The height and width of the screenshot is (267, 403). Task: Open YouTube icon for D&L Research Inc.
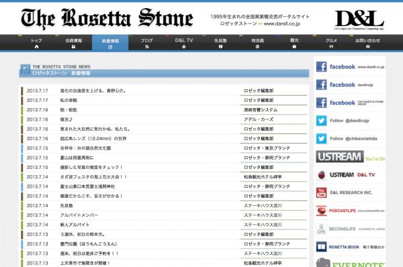pyautogui.click(x=321, y=193)
